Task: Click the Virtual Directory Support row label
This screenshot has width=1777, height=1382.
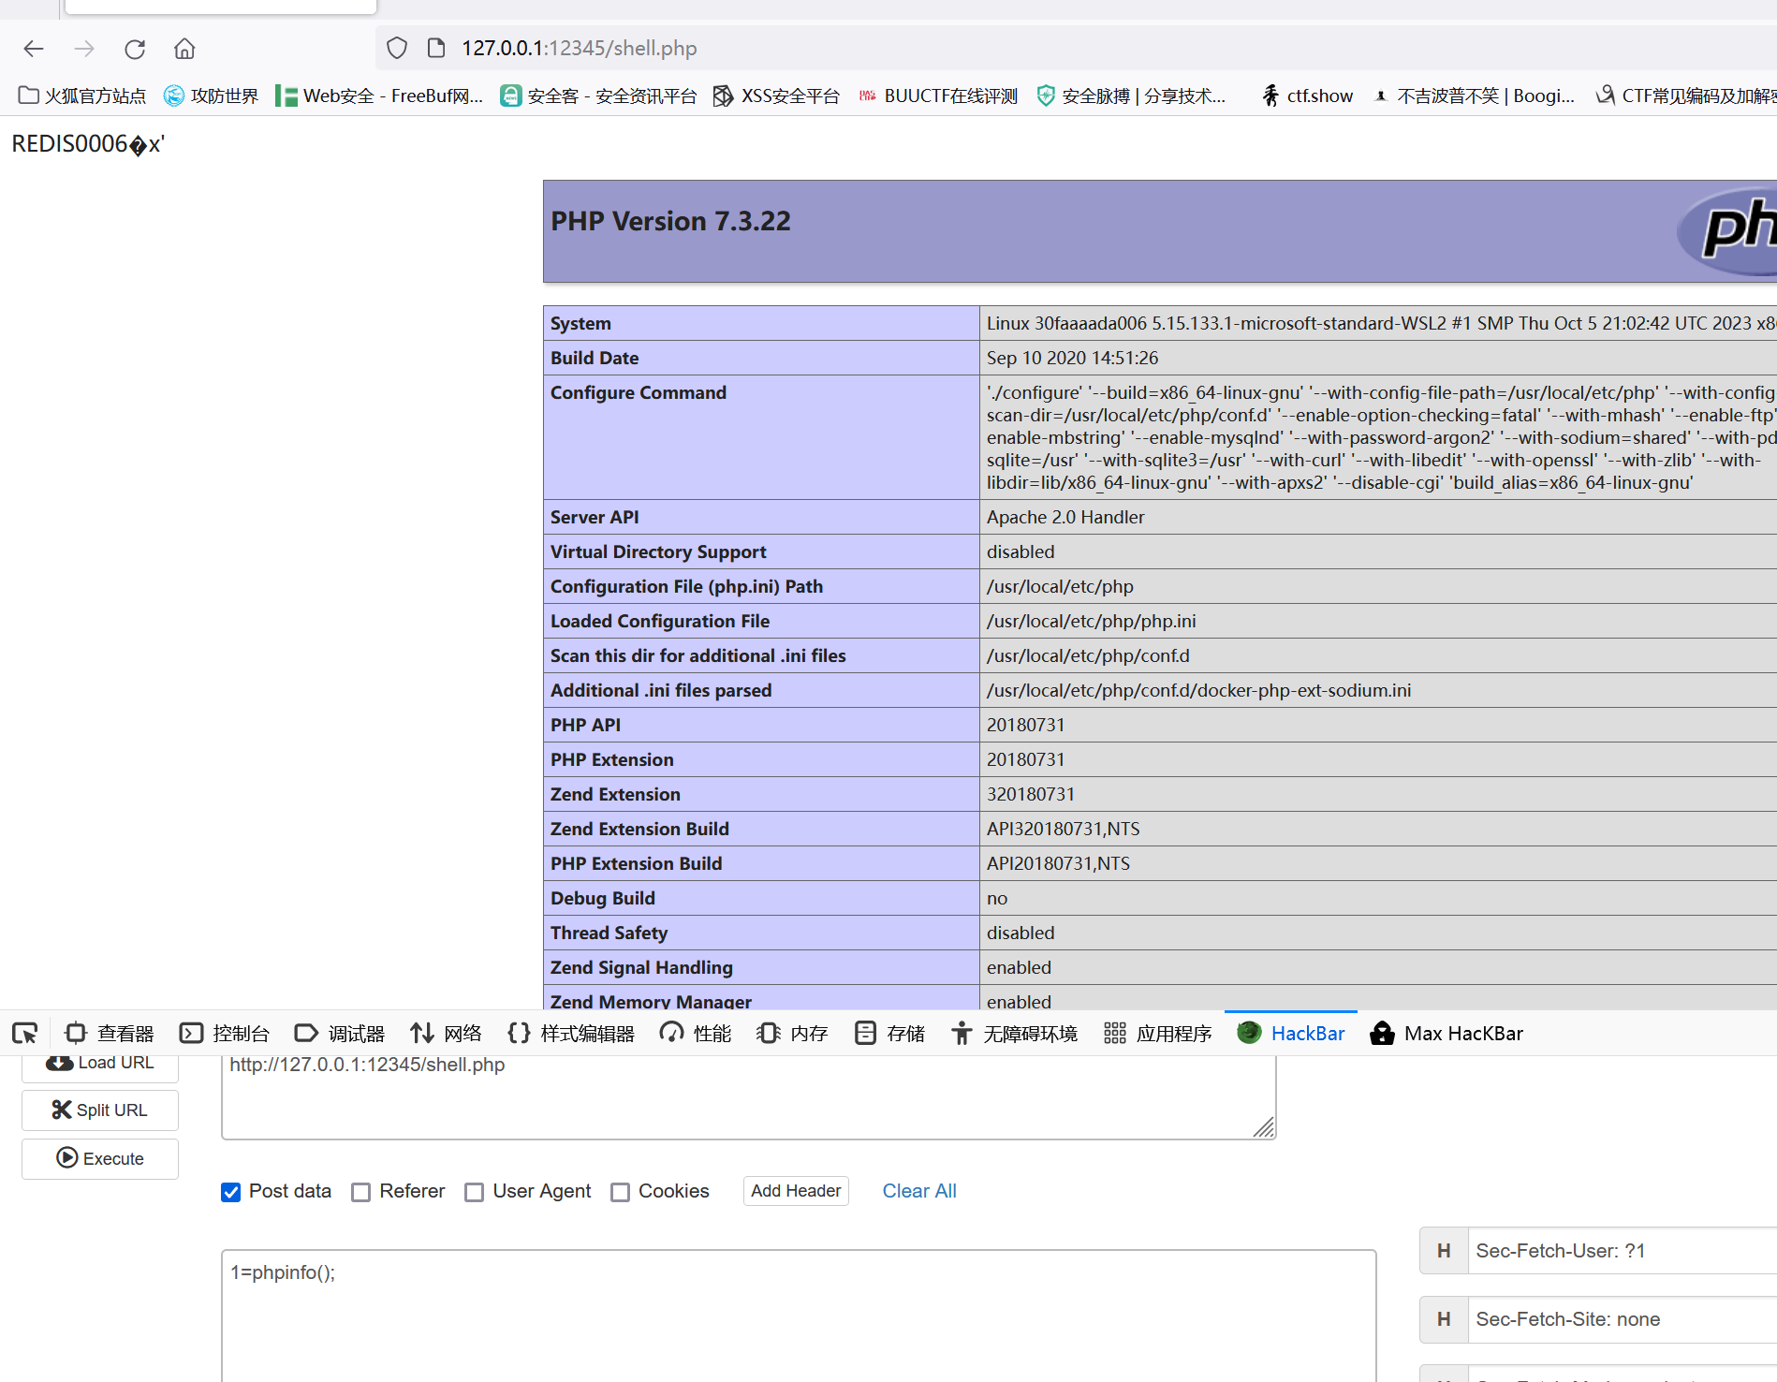Action: pos(658,551)
